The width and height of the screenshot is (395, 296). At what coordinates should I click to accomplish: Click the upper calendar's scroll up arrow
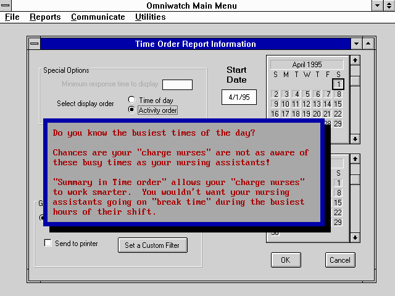tap(355, 60)
